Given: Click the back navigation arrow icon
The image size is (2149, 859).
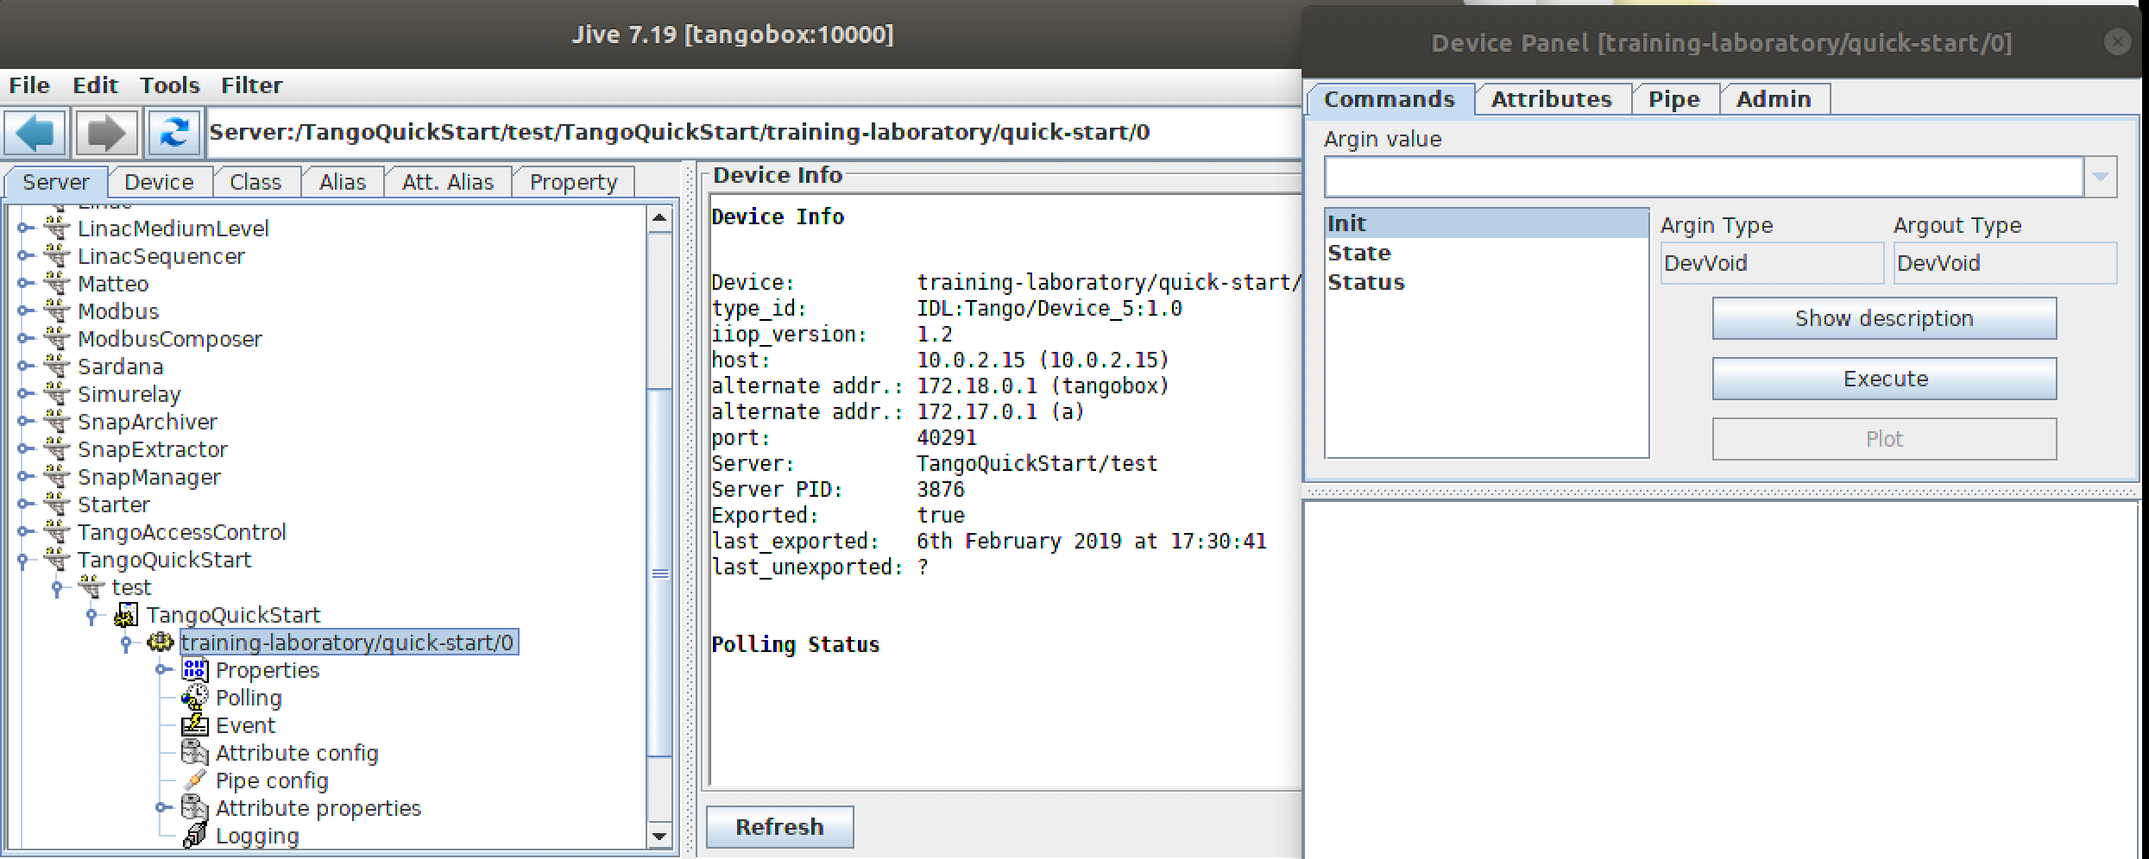Looking at the screenshot, I should point(35,133).
